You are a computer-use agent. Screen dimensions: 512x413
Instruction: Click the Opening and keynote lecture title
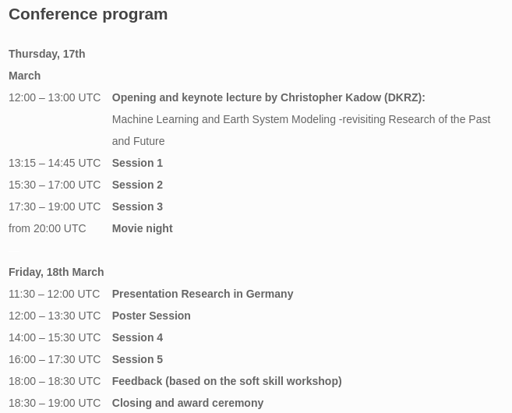click(x=268, y=97)
